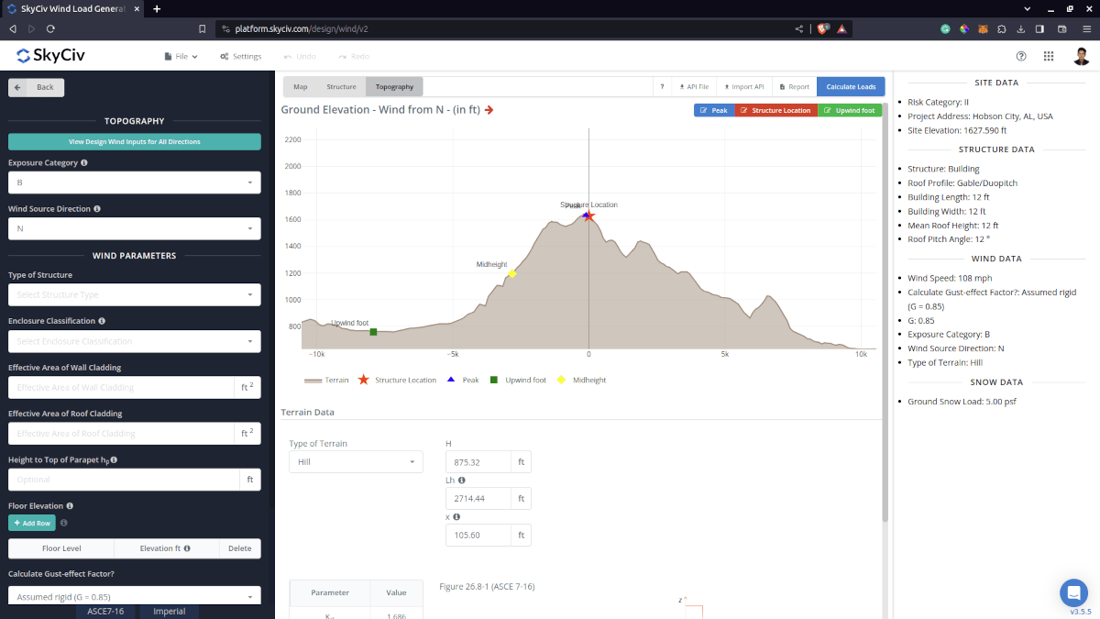This screenshot has height=619, width=1100.
Task: Open the Type of Structure selector
Action: point(134,294)
